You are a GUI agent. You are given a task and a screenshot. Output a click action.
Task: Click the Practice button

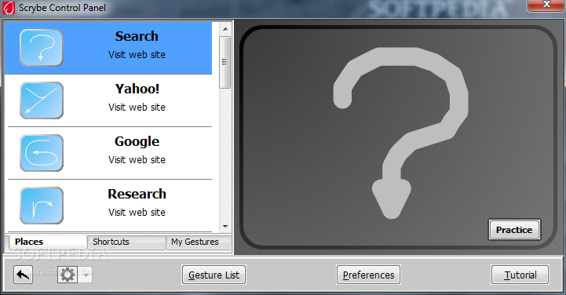pos(514,230)
